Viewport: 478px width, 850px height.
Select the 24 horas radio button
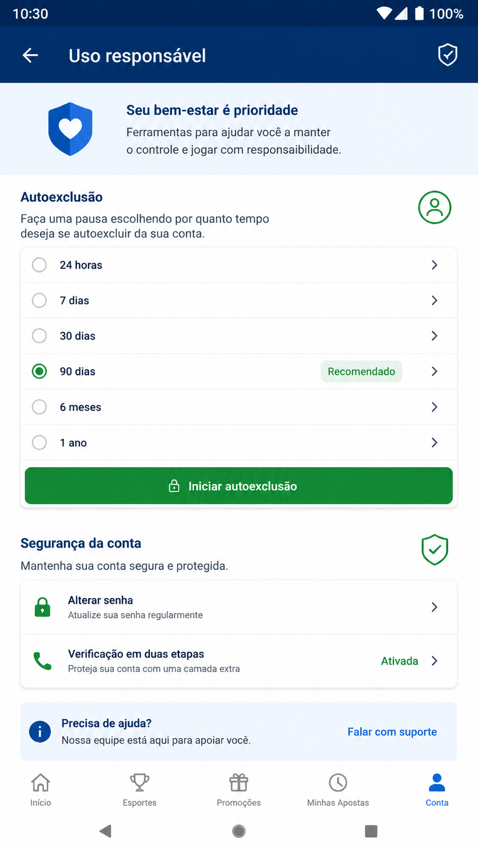click(39, 265)
